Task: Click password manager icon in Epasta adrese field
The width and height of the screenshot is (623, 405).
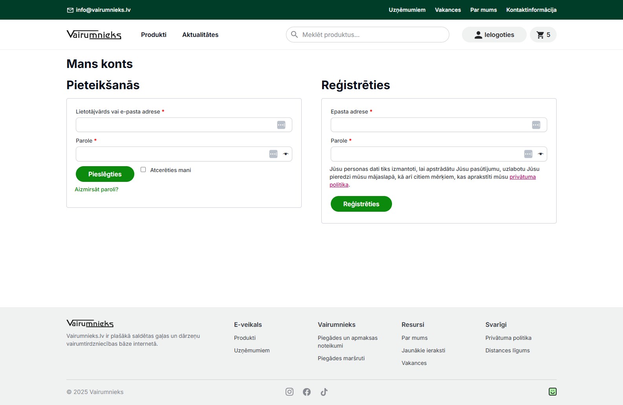Action: (536, 125)
